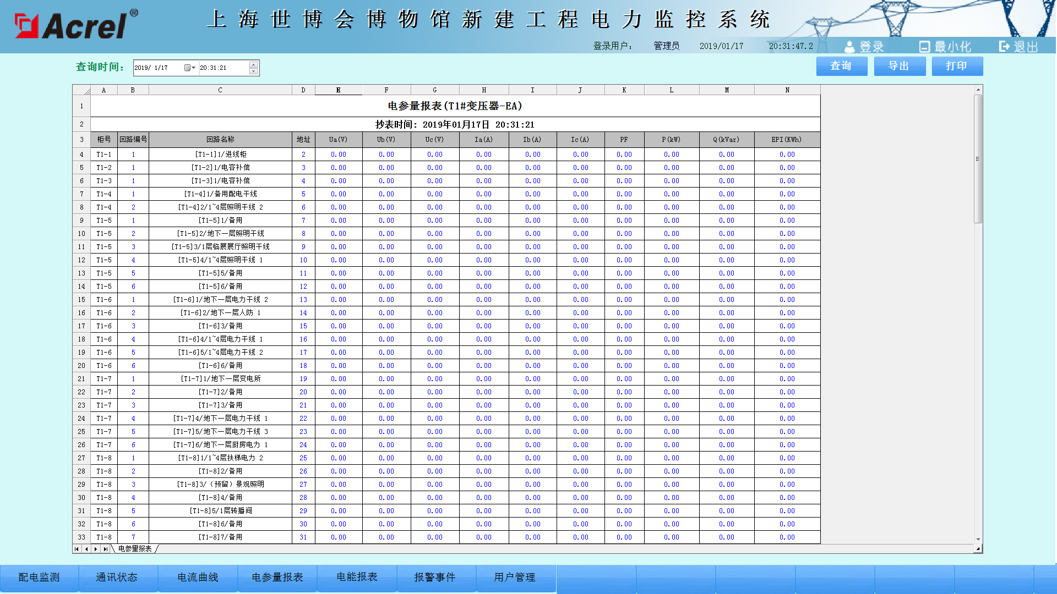Viewport: 1057px width, 594px height.
Task: Click cell [T1-1]1/进线柜
Action: (220, 155)
